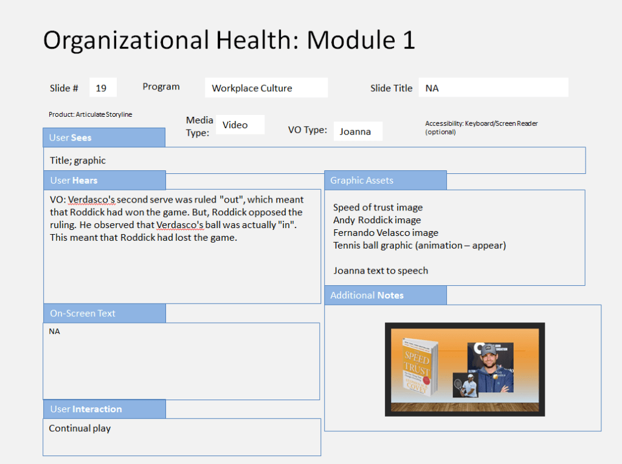The height and width of the screenshot is (464, 622).
Task: Click the Slide # field showing 19
Action: tap(103, 88)
